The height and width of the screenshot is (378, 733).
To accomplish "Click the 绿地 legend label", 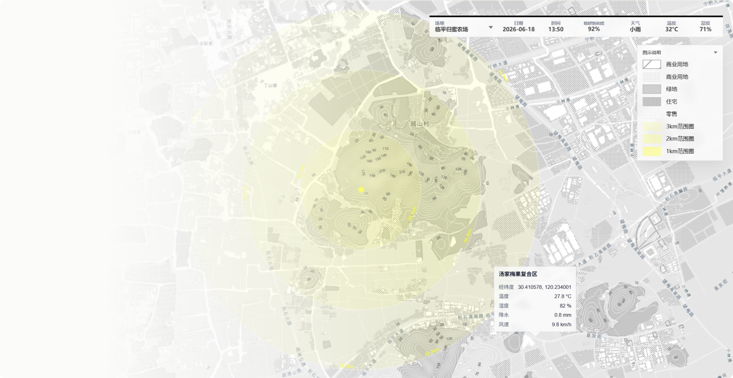I will click(x=672, y=89).
